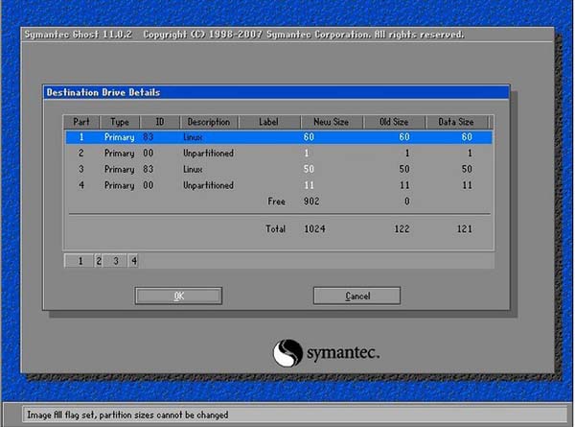The width and height of the screenshot is (575, 427).
Task: Click segment 2 in the partition bar
Action: (99, 260)
